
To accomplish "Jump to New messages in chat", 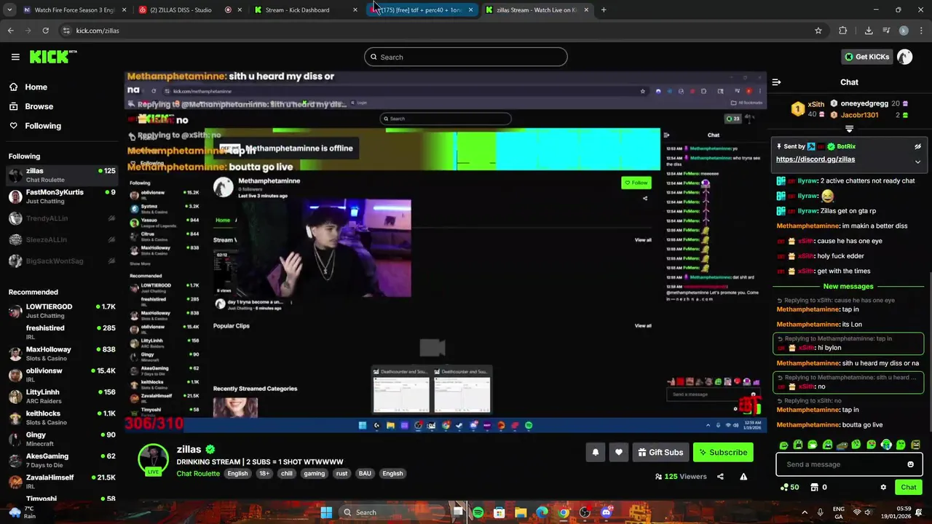I will (848, 286).
